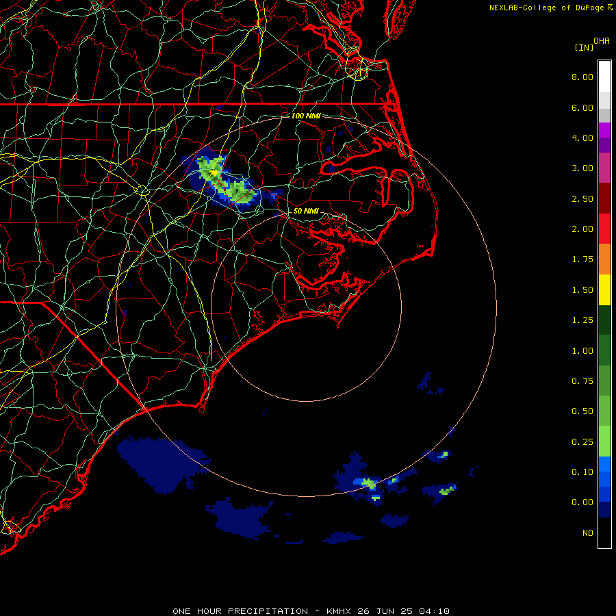616x616 pixels.
Task: Pick the yellow legend swatch
Action: point(604,290)
